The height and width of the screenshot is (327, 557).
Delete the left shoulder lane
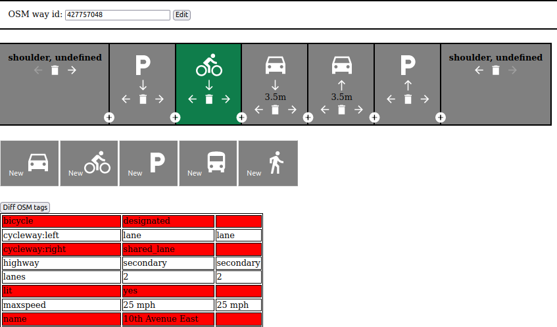pyautogui.click(x=55, y=70)
